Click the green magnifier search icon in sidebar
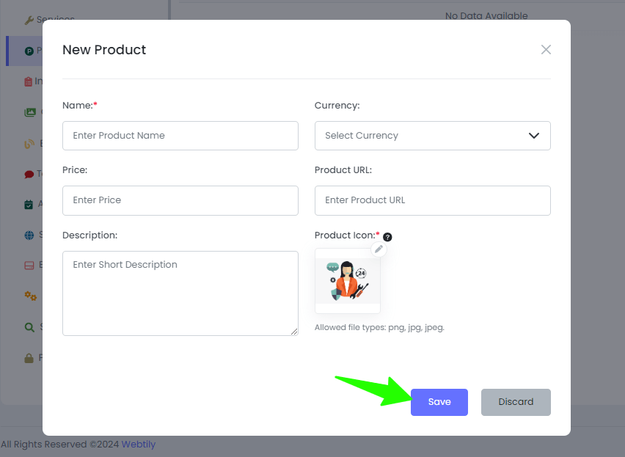 29,327
